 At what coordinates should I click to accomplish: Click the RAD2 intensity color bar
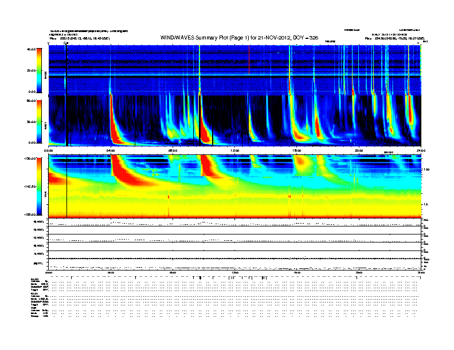[39, 70]
